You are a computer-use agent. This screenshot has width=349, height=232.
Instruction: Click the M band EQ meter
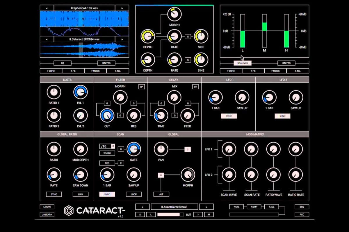click(264, 31)
